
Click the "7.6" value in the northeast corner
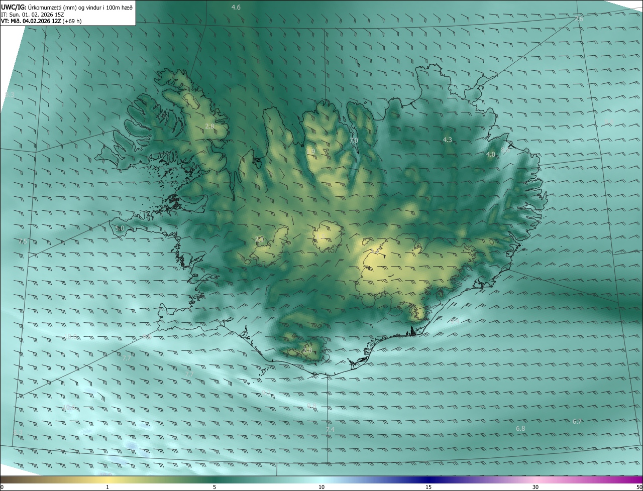(579, 19)
